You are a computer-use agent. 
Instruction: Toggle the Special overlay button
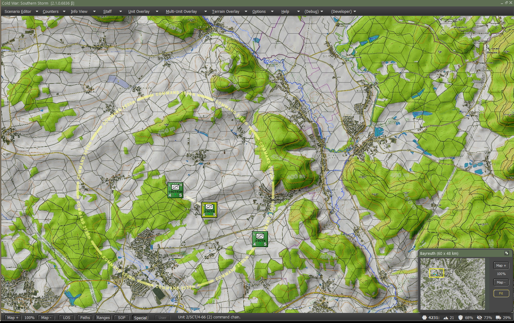(140, 317)
